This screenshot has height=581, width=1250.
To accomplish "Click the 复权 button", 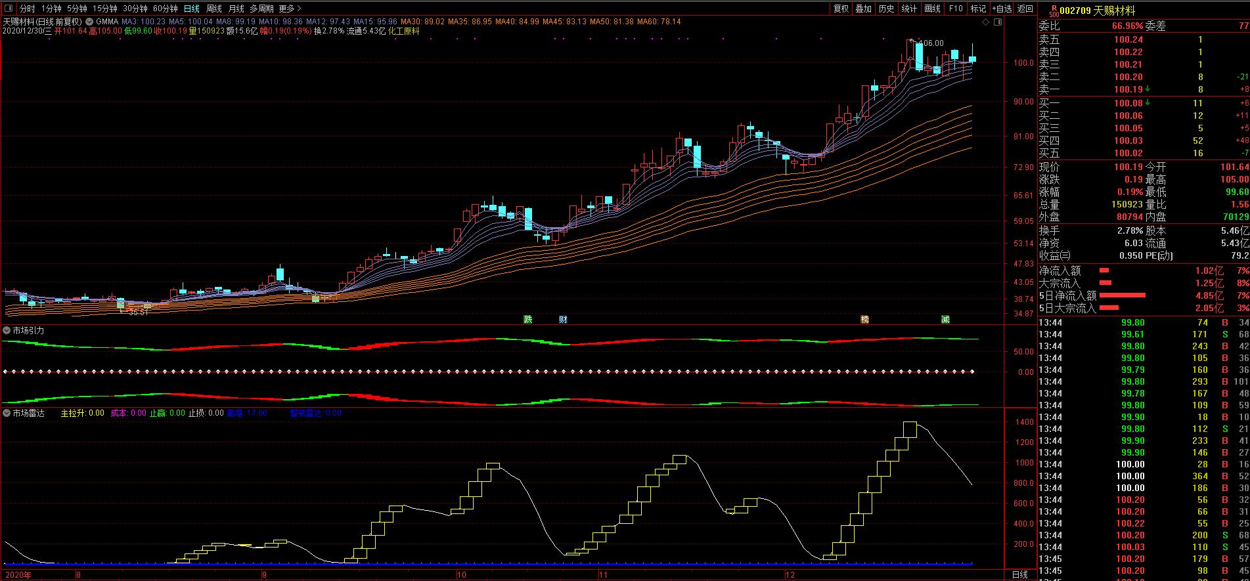I will (841, 9).
